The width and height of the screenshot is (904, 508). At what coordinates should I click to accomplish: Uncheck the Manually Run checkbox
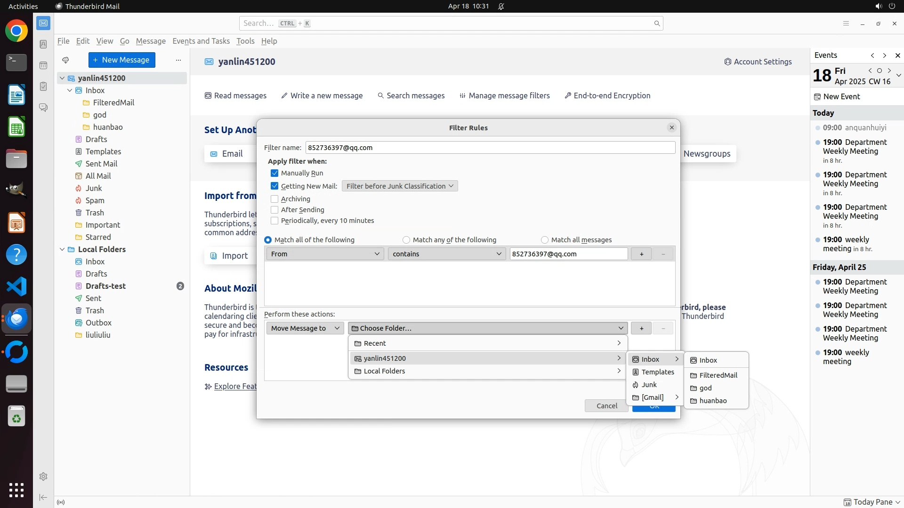[x=274, y=173]
